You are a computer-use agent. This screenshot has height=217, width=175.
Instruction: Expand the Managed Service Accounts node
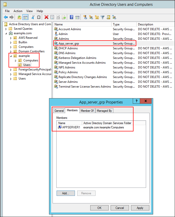(x=11, y=74)
